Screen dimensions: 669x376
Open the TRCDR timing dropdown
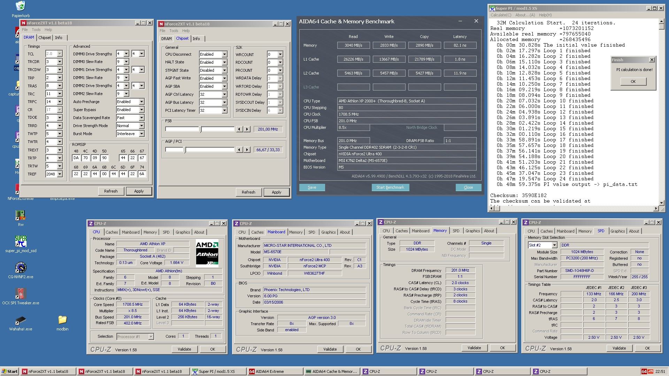(60, 62)
